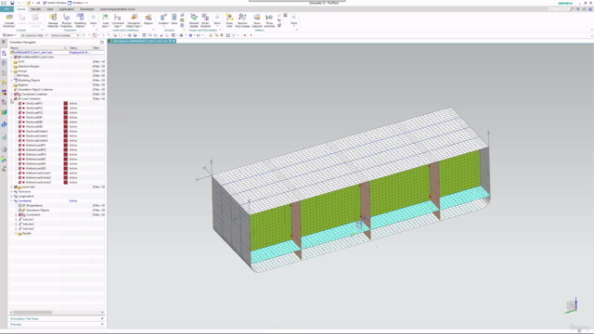Screen dimensions: 594x334
Task: Check the Temperatures checkbox under Combined
Action: point(20,205)
